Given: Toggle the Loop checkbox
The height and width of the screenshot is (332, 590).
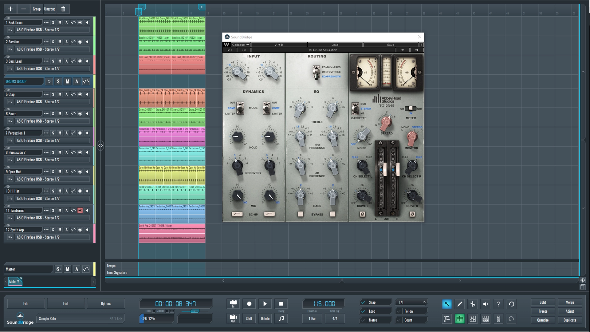Looking at the screenshot, I should pos(364,311).
